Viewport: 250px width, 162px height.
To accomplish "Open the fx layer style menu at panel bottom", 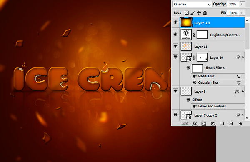I will (195, 123).
